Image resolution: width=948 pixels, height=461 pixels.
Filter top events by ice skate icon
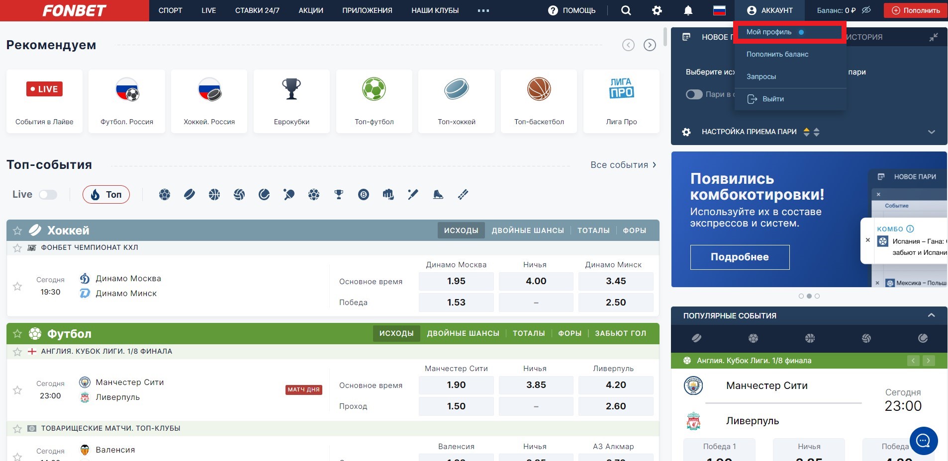click(438, 195)
